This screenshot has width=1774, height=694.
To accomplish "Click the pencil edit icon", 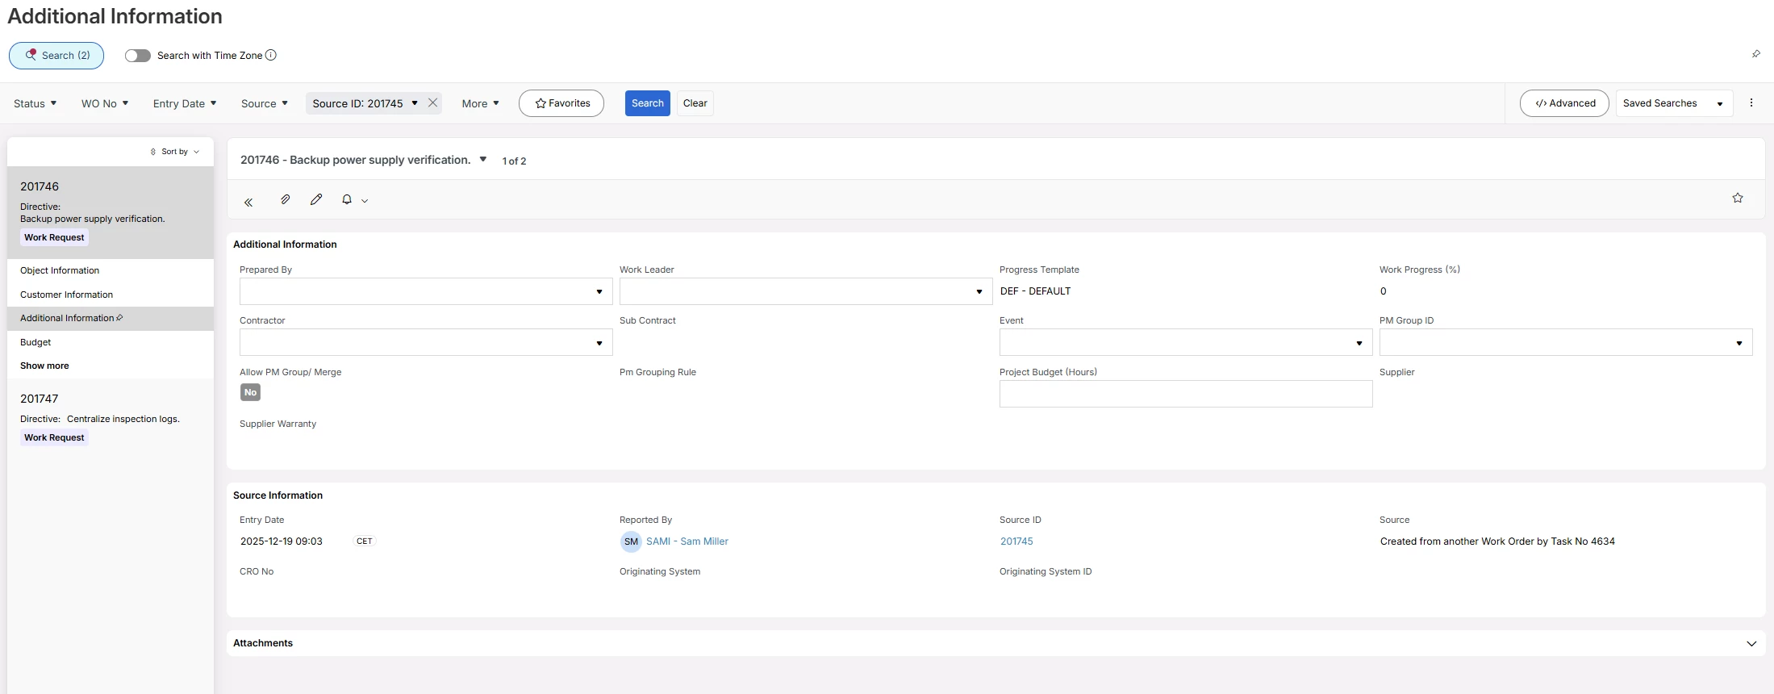I will coord(316,199).
